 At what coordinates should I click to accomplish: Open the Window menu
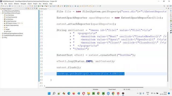[x=45, y=4]
